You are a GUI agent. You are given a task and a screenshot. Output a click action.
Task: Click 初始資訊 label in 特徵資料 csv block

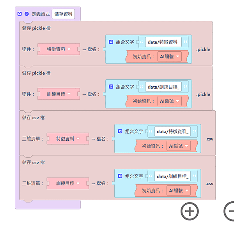click(152, 146)
